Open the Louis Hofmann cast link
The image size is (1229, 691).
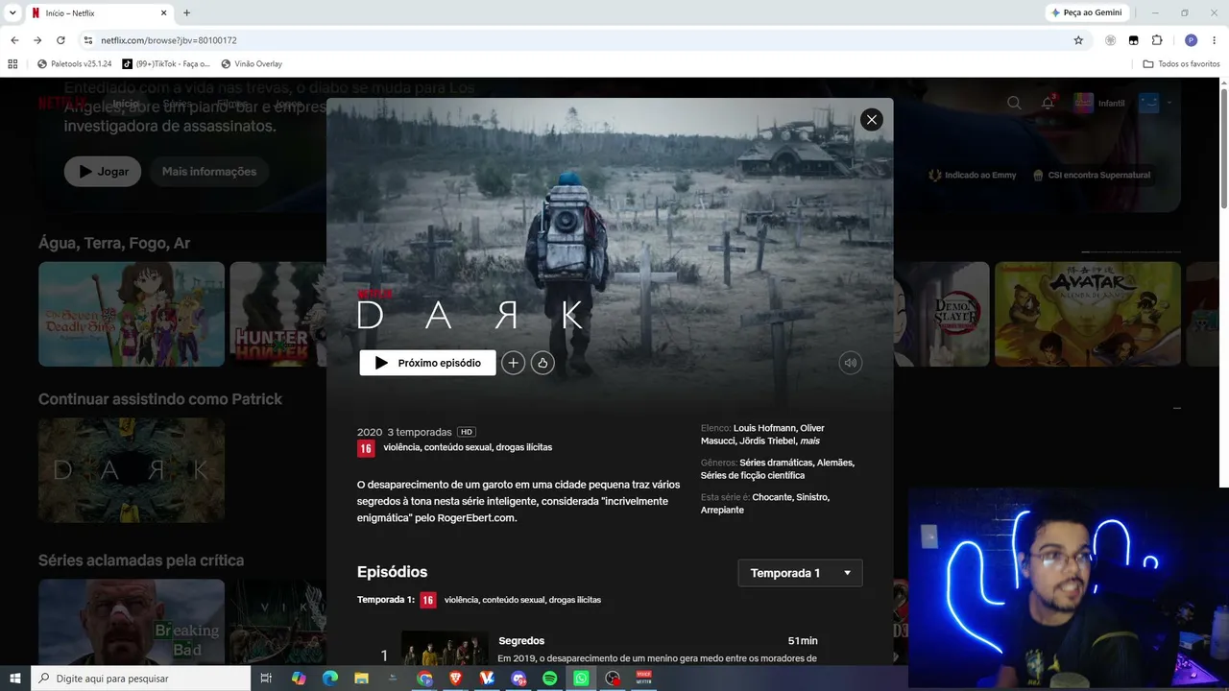click(x=764, y=428)
